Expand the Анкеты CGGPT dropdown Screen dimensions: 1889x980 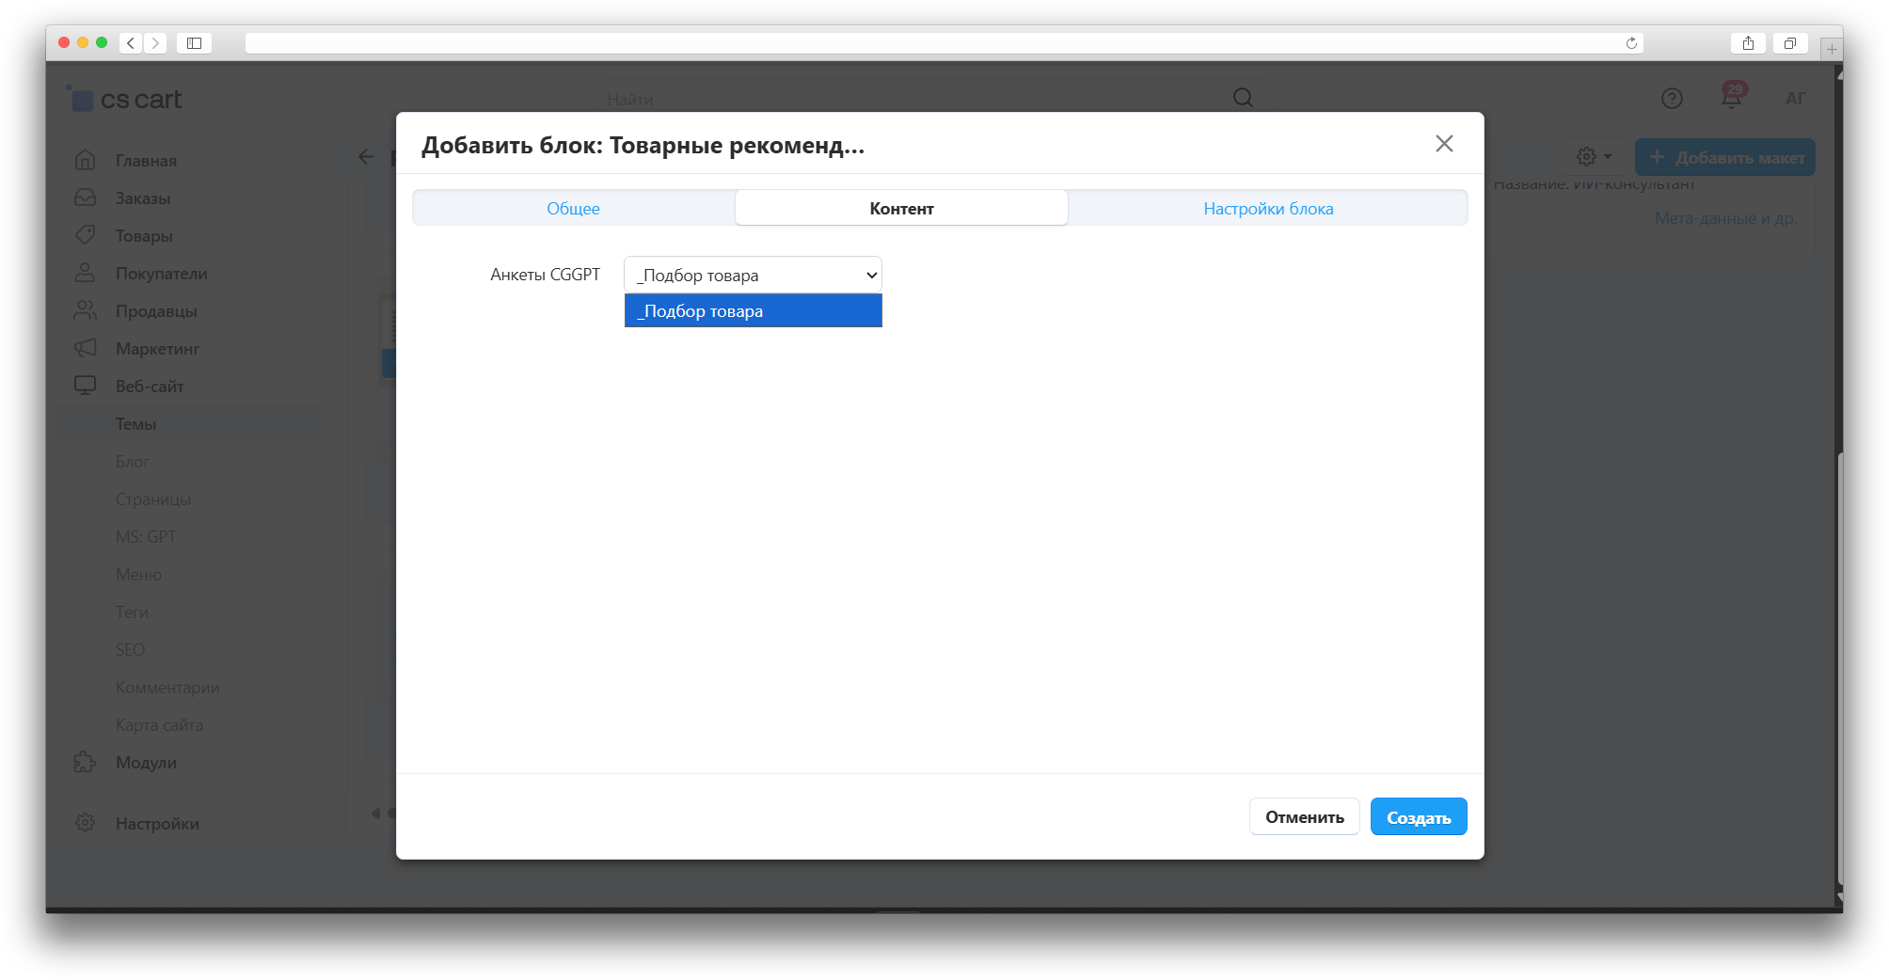pyautogui.click(x=753, y=276)
